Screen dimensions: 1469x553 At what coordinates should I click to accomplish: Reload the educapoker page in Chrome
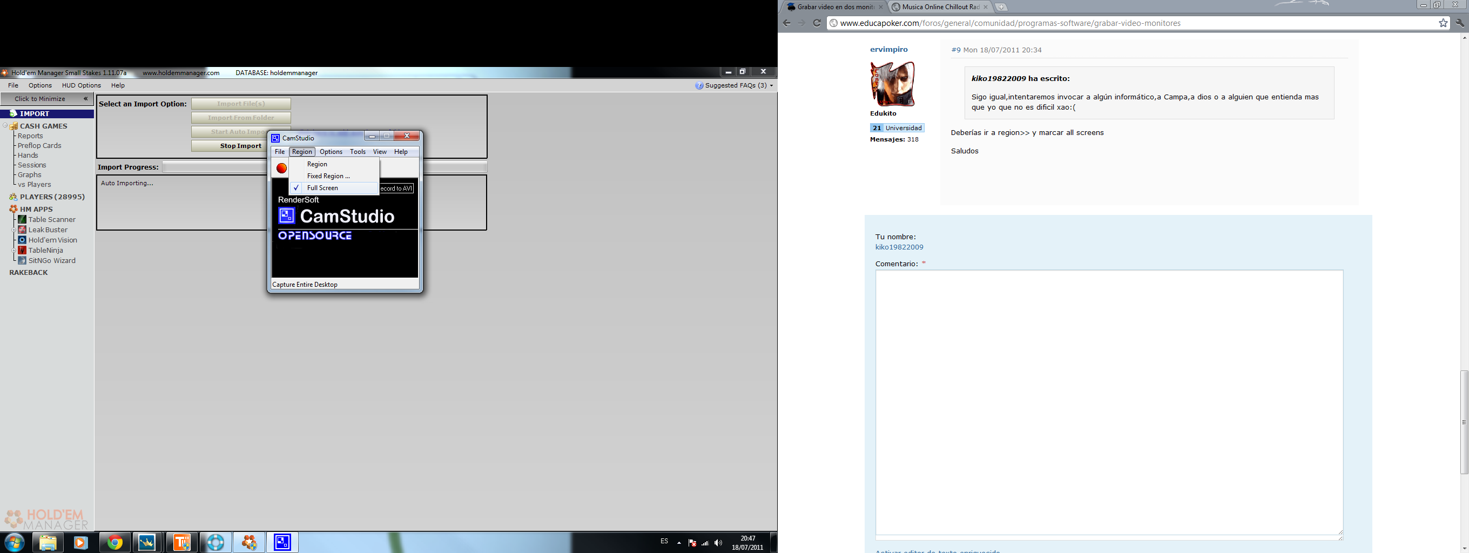[817, 23]
